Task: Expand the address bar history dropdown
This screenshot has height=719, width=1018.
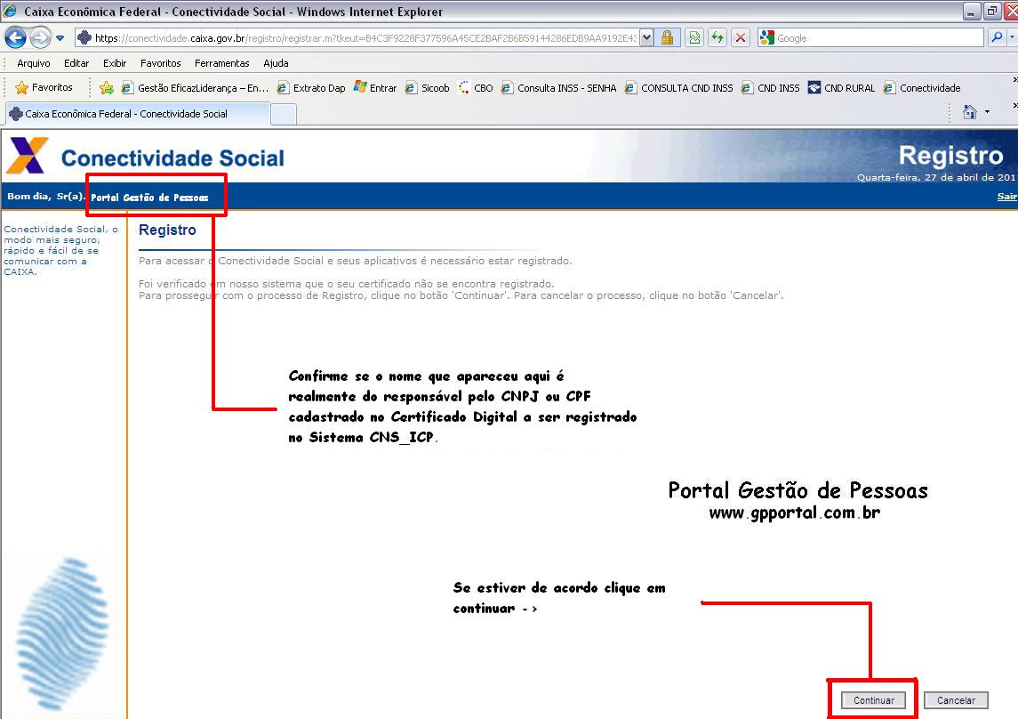Action: coord(647,37)
